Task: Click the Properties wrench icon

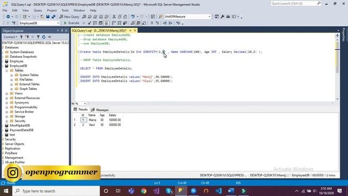Action: [x=222, y=17]
